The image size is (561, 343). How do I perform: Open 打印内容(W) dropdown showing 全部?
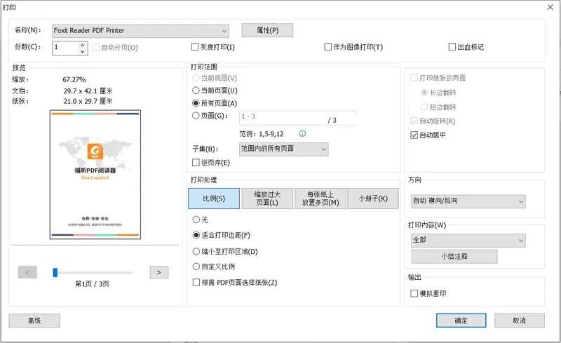(468, 241)
